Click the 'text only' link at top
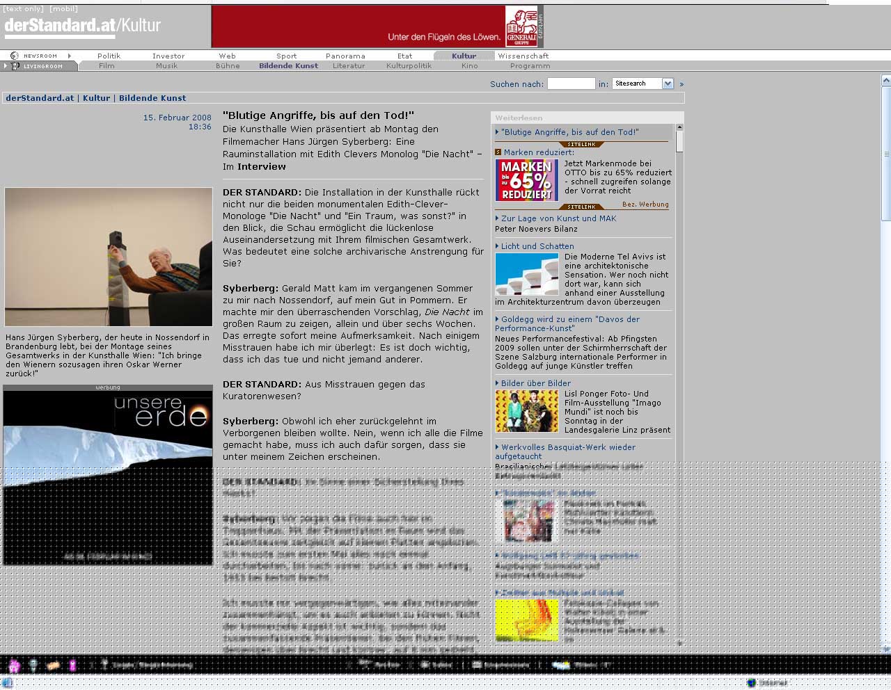This screenshot has height=690, width=891. tap(23, 9)
